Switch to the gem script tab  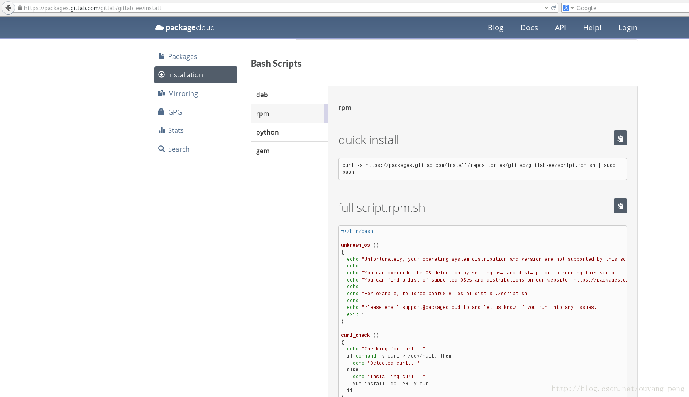click(x=289, y=151)
